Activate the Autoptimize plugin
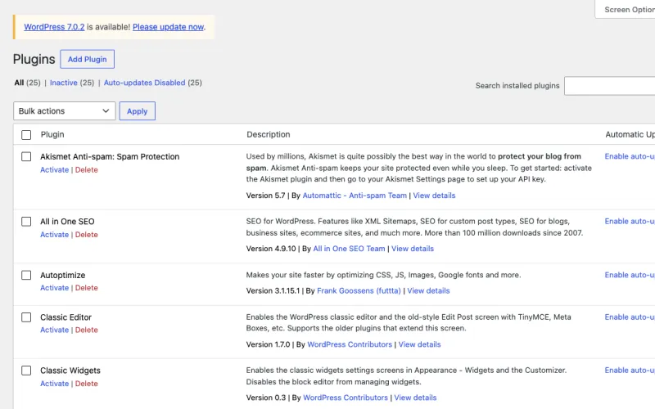 click(x=54, y=288)
